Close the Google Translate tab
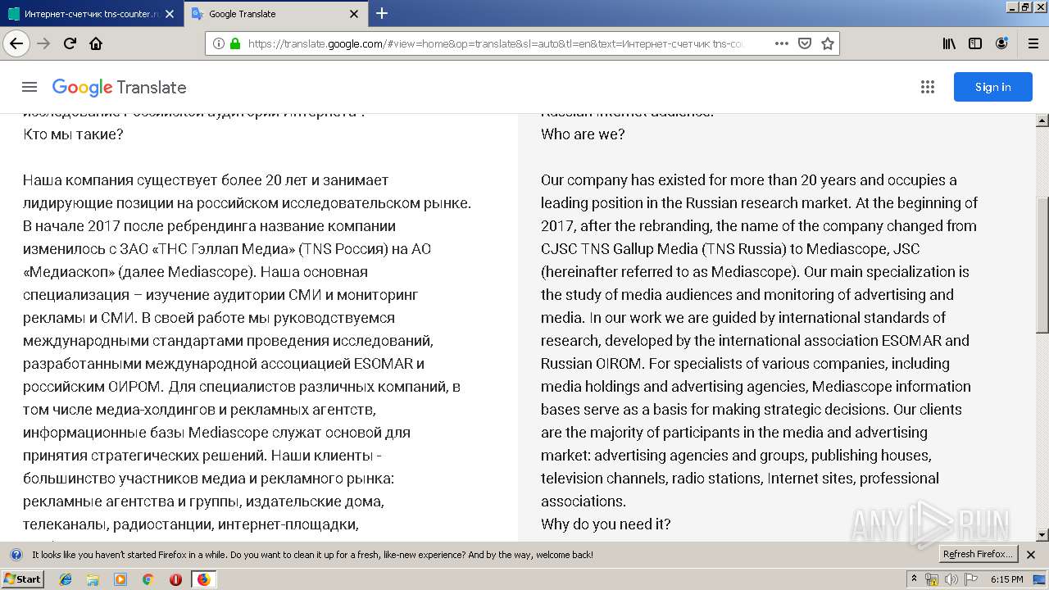Viewport: 1049px width, 590px height. click(x=354, y=14)
